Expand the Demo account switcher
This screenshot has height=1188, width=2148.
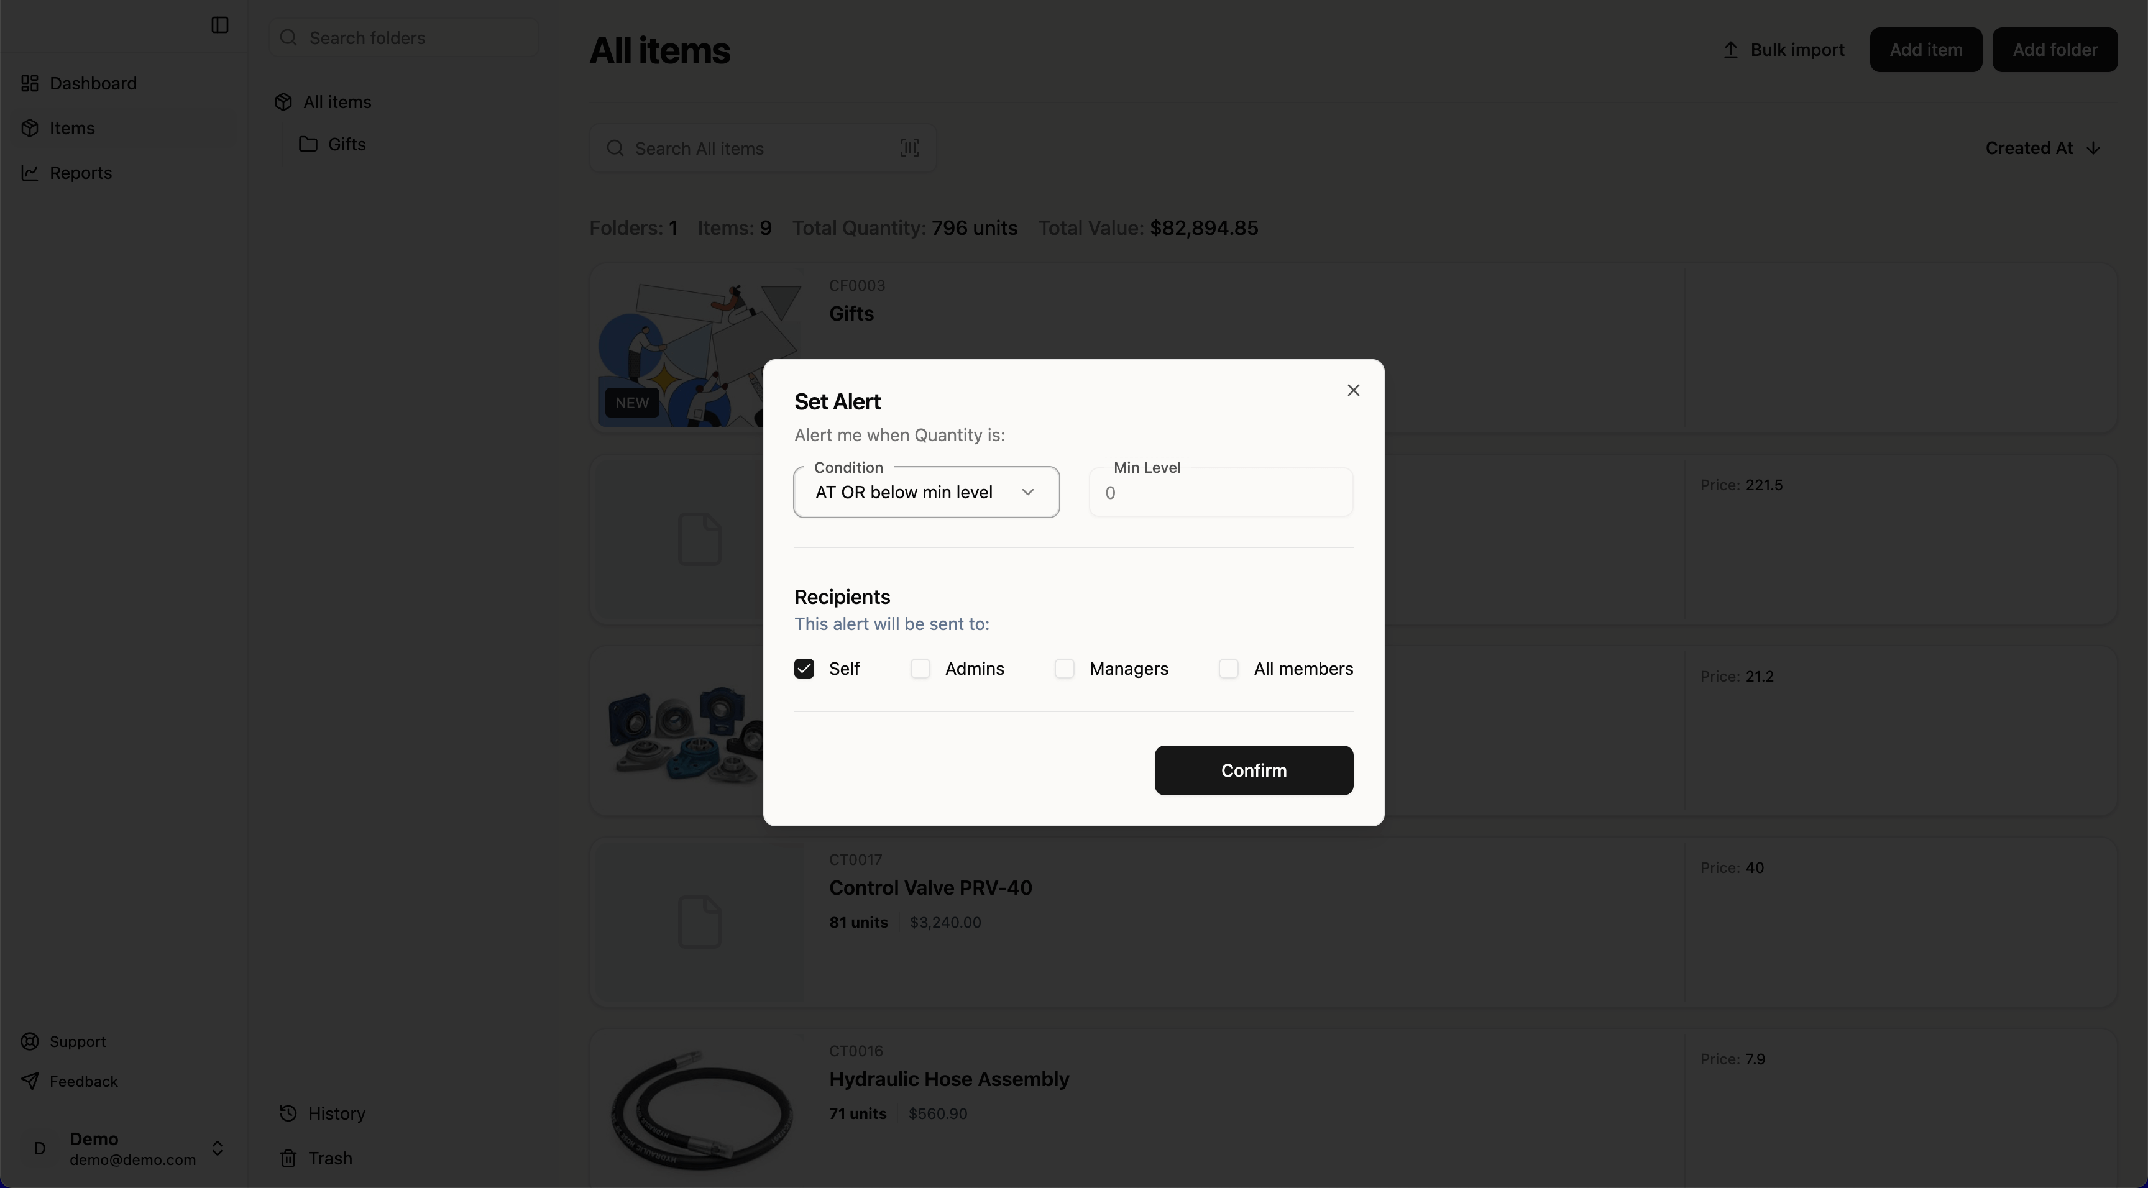[218, 1148]
